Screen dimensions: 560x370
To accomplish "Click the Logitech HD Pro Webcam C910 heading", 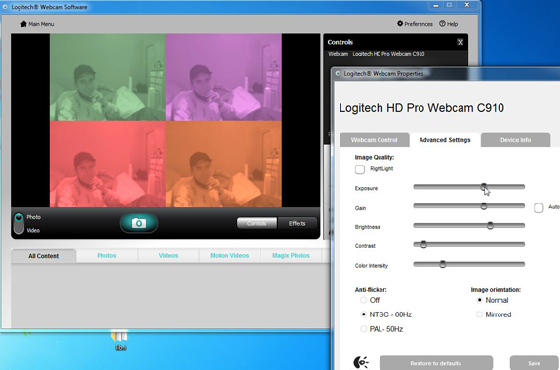I will pyautogui.click(x=421, y=108).
